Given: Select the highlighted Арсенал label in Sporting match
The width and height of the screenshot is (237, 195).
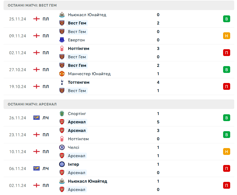Looking at the screenshot, I should coord(77,122).
